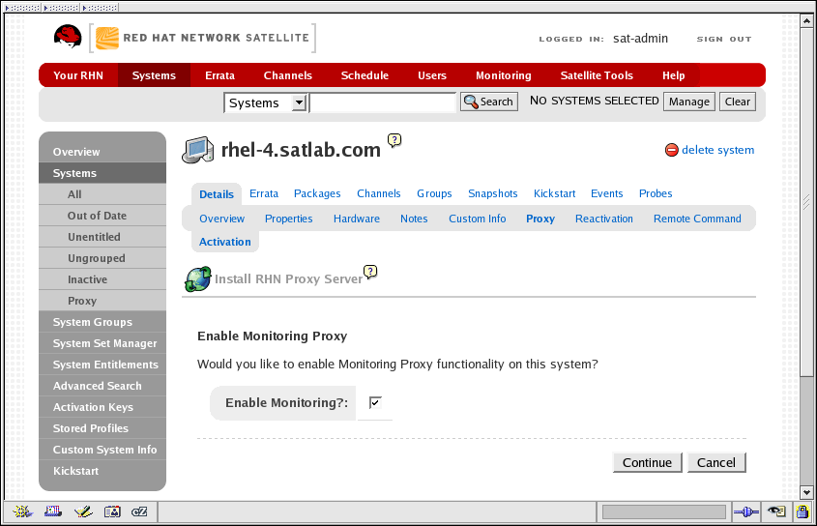
Task: Click the online/offline plug icon
Action: [745, 512]
